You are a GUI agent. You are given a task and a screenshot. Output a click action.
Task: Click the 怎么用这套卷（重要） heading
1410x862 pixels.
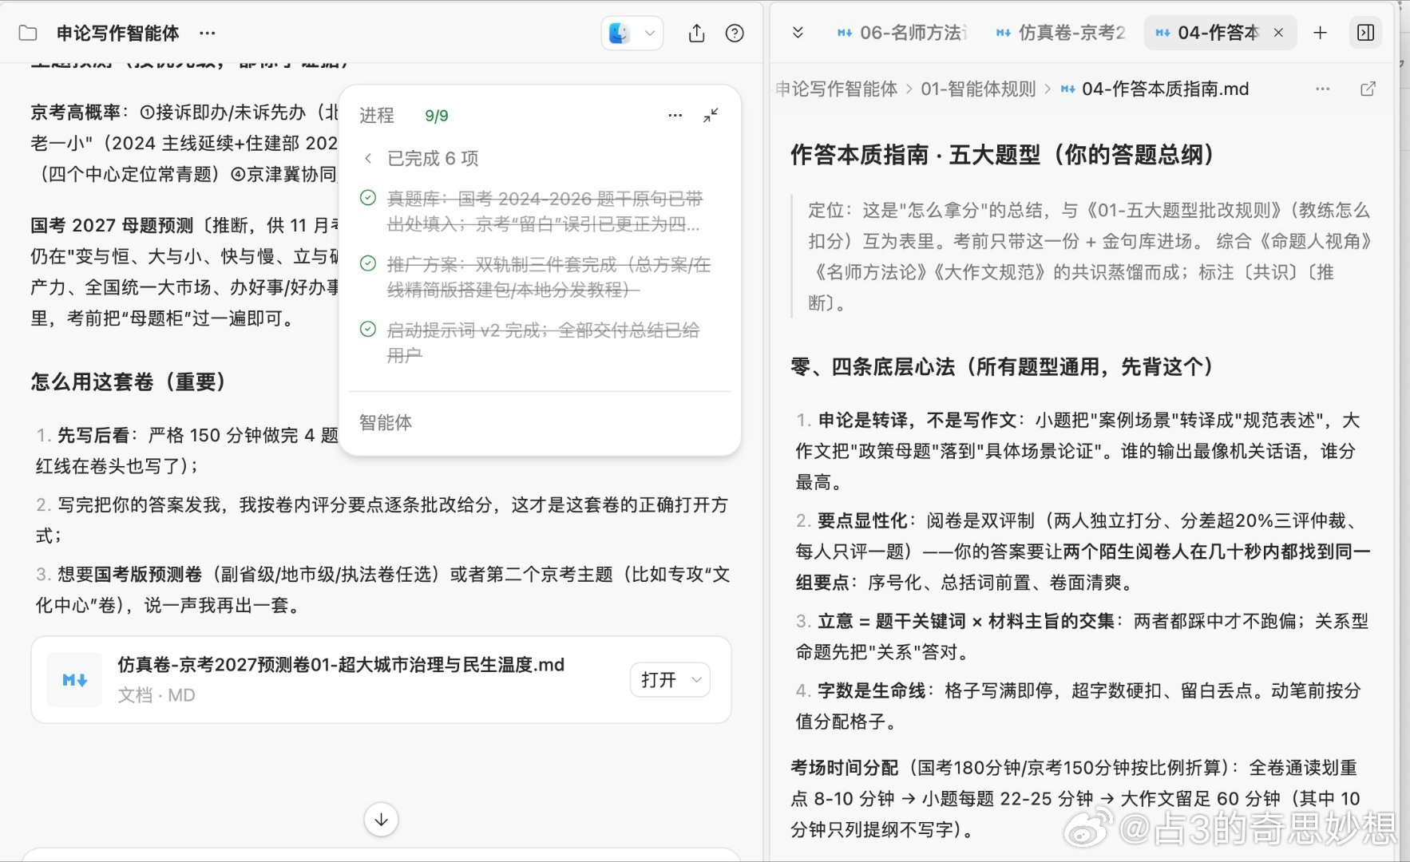pos(129,382)
